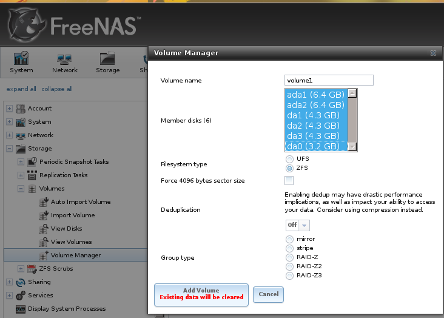Click the View Volumes icon
Viewport: 444px width, 318px height.
coord(44,242)
